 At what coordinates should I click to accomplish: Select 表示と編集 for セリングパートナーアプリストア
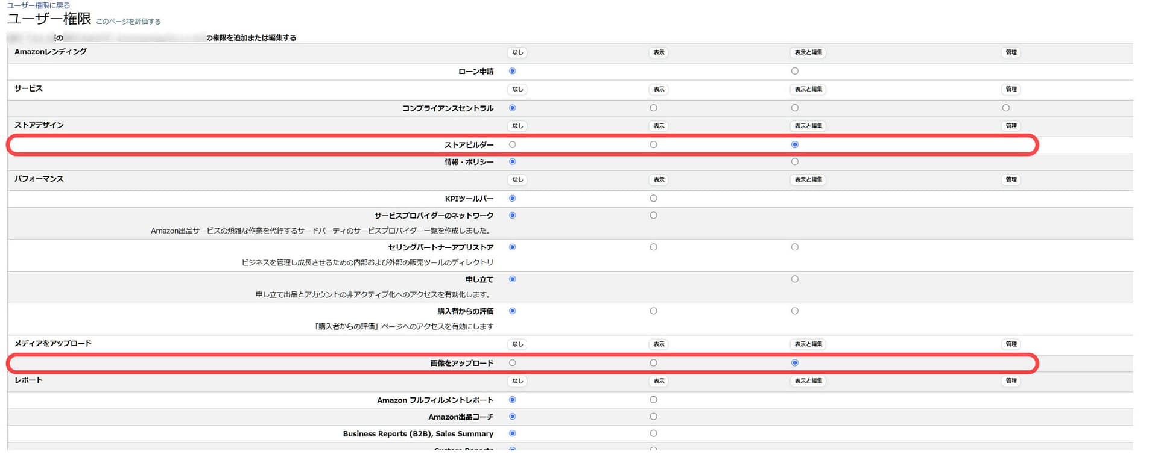tap(794, 247)
